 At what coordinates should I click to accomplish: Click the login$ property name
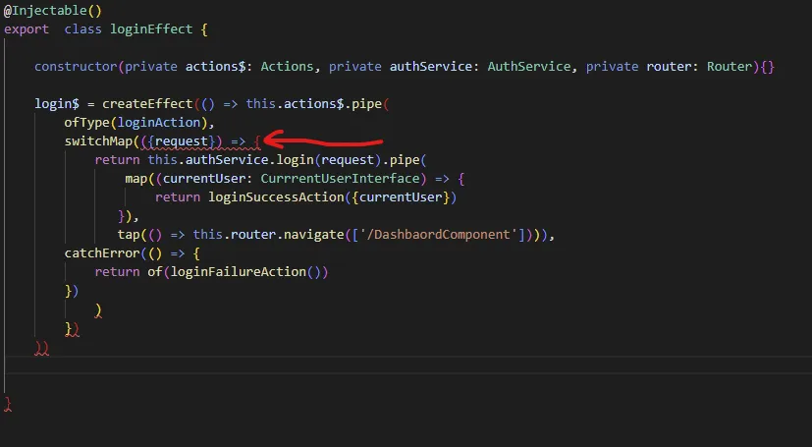(57, 103)
